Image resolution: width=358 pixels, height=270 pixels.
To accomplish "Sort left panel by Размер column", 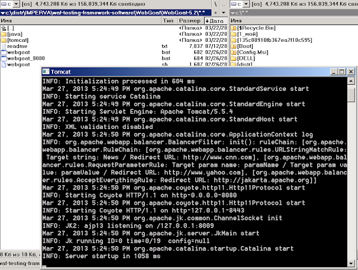I will [x=190, y=21].
